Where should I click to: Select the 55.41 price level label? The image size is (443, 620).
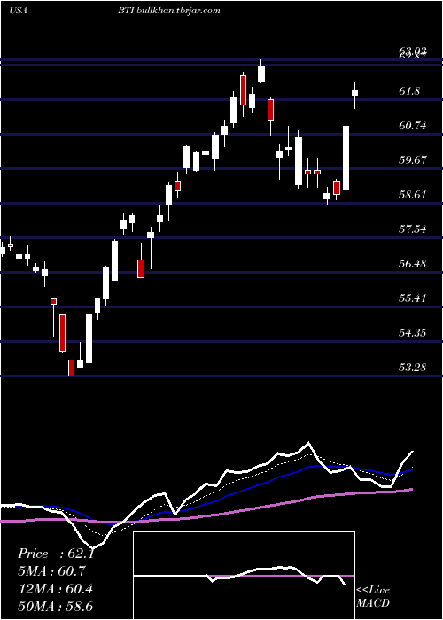point(413,298)
